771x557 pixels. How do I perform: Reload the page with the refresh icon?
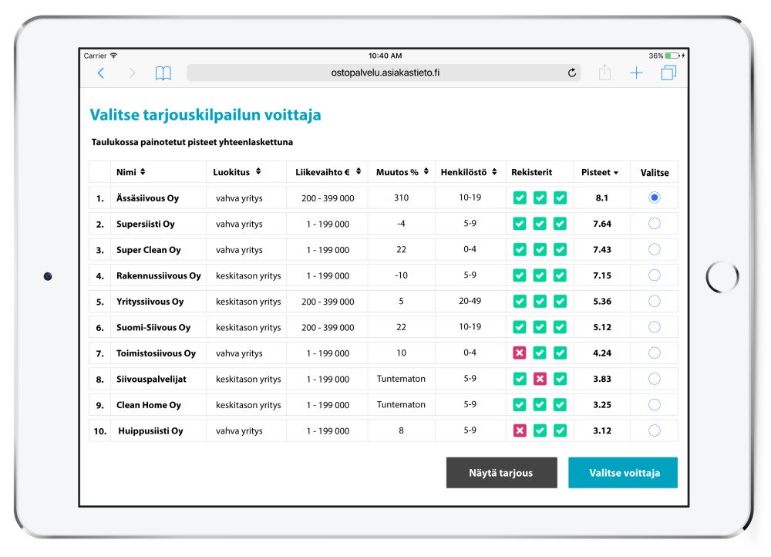click(572, 73)
